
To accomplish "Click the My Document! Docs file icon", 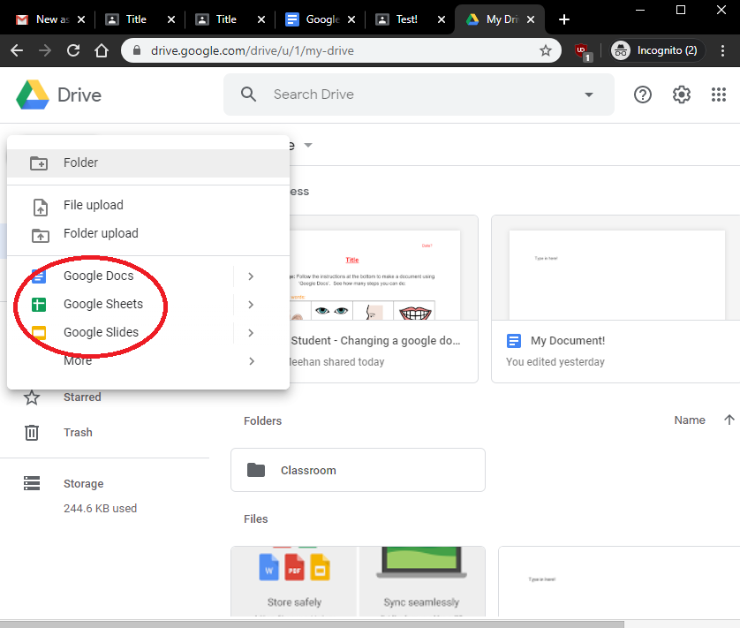I will pyautogui.click(x=514, y=341).
